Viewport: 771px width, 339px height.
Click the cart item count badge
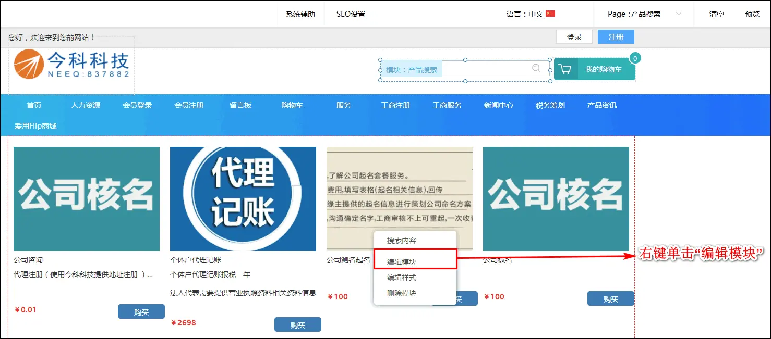[635, 58]
